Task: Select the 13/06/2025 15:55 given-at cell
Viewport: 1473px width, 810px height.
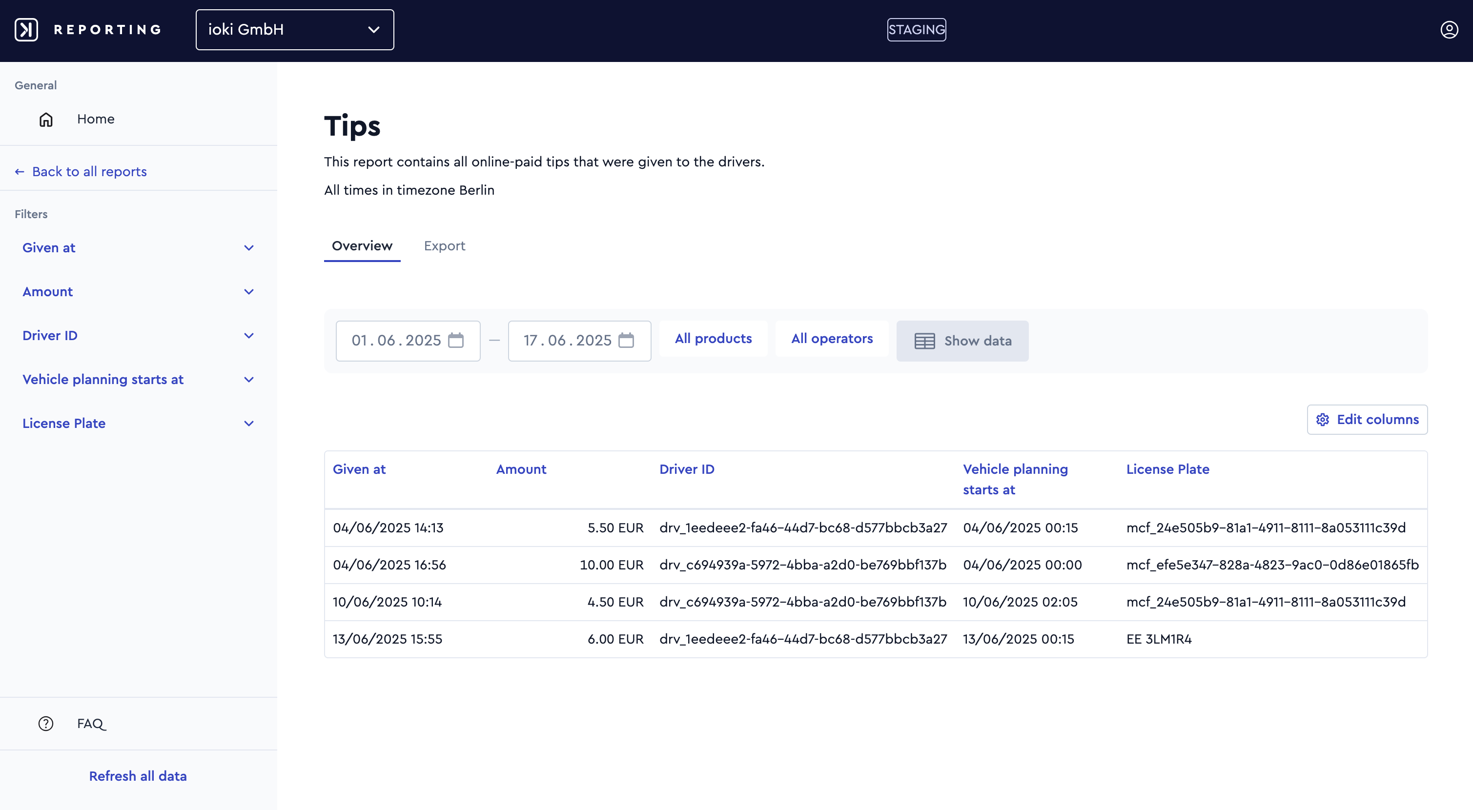Action: [x=388, y=639]
